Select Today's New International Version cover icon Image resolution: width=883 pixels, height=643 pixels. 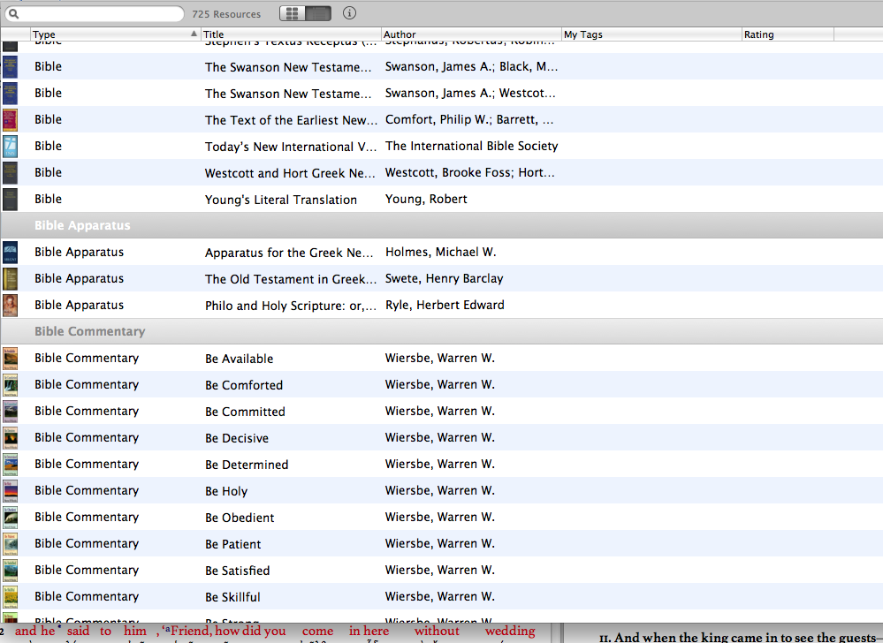tap(10, 147)
